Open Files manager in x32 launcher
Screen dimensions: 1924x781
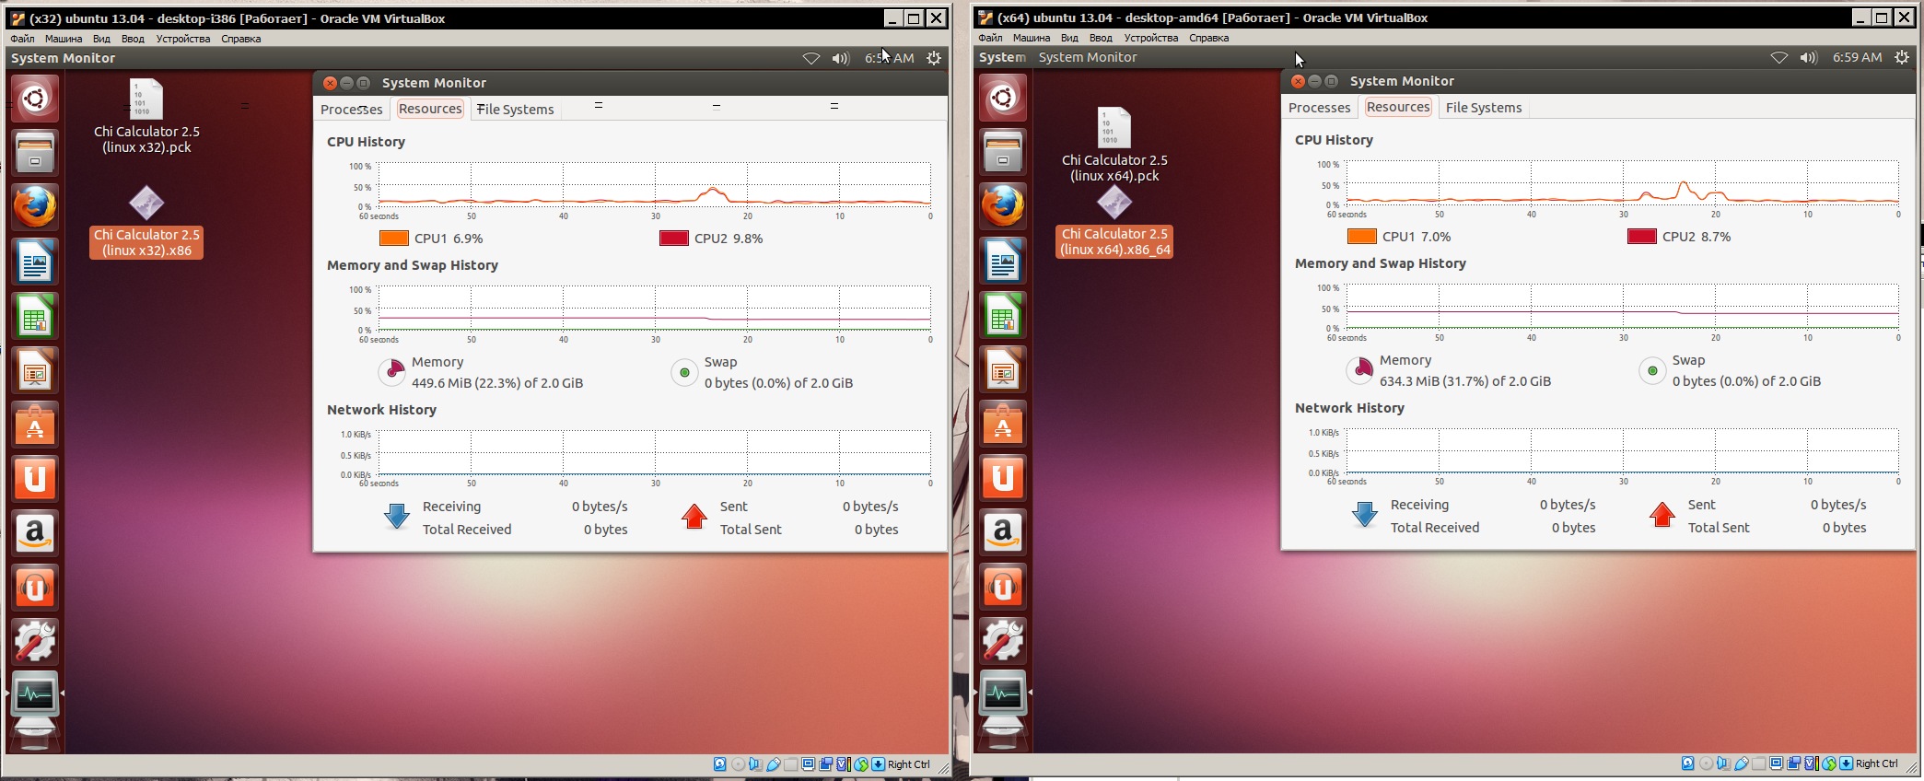[x=35, y=152]
